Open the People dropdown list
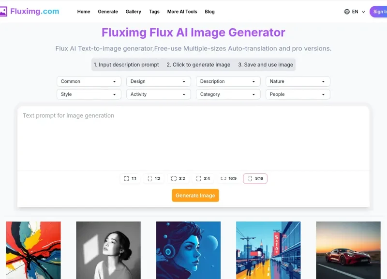This screenshot has width=387, height=279. 298,94
